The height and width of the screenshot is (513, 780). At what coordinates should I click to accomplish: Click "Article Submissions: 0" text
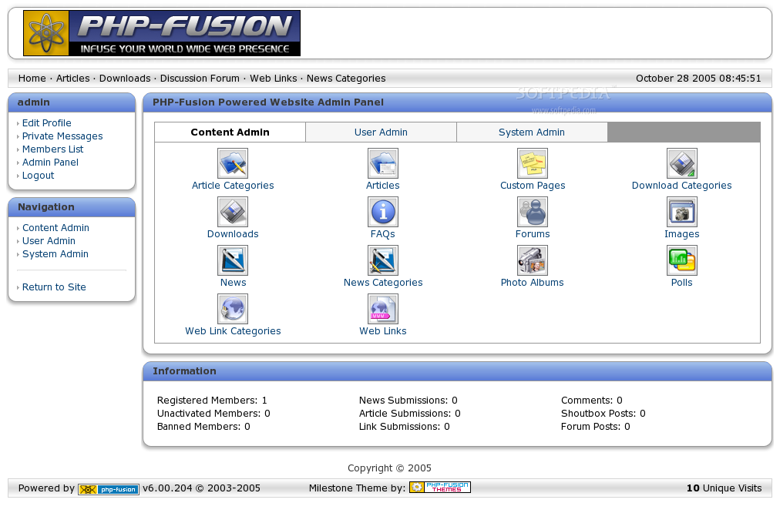click(x=410, y=414)
